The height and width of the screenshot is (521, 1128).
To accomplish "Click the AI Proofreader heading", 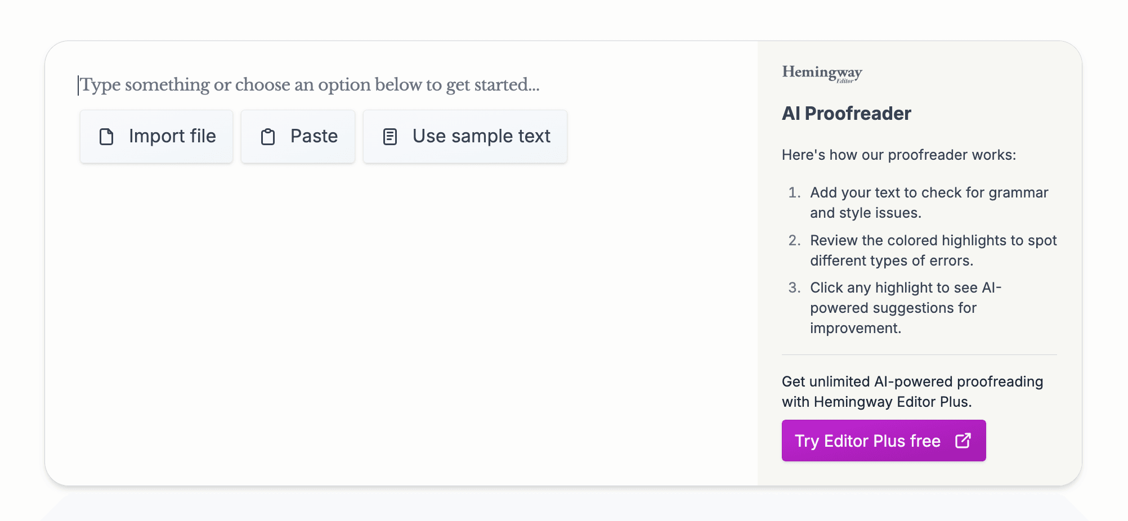I will point(846,114).
